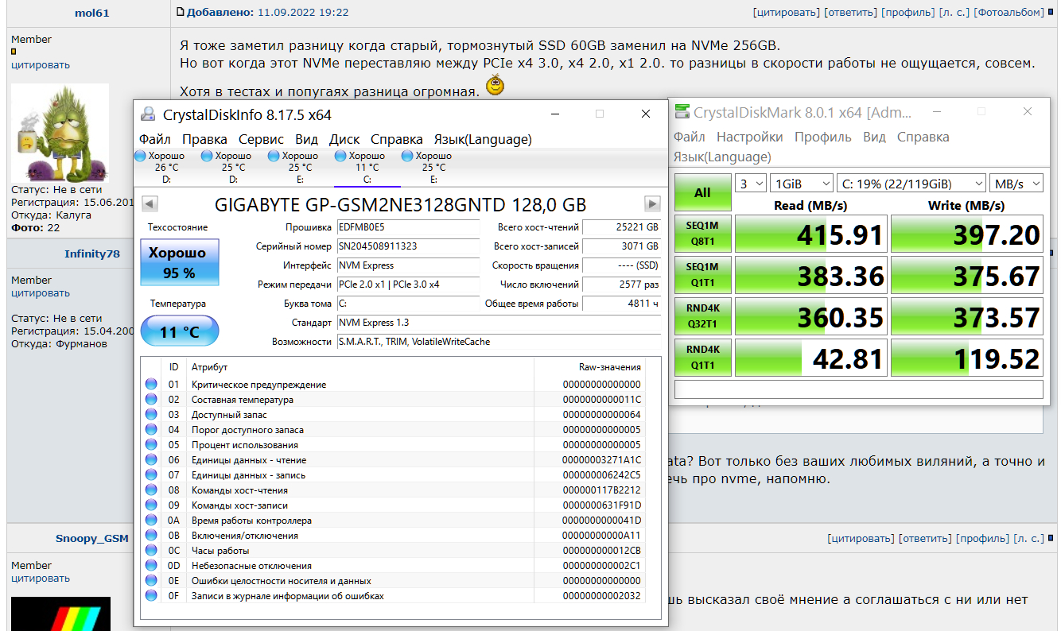Click the empty comment field in CrystalDiskMark
This screenshot has width=1061, height=631.
[x=858, y=389]
